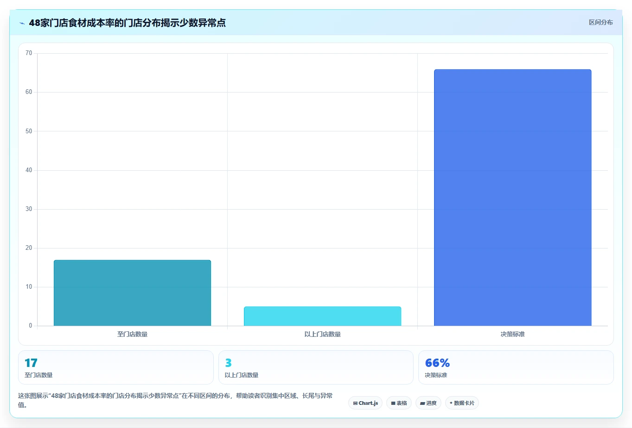The height and width of the screenshot is (428, 632).
Task: Click the 以上门店数量 x-axis label
Action: click(x=322, y=334)
